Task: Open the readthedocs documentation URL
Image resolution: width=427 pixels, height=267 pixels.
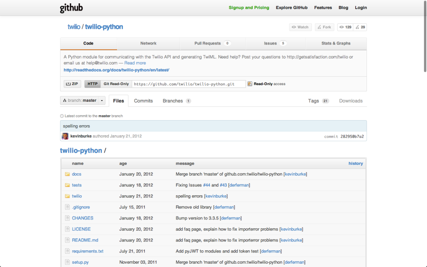Action: coord(117,70)
